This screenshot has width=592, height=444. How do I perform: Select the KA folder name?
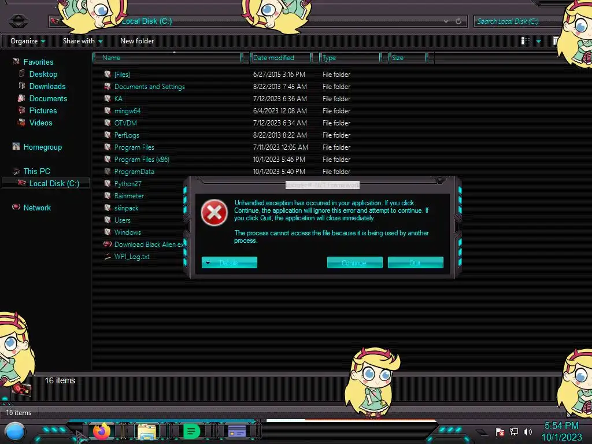[118, 99]
